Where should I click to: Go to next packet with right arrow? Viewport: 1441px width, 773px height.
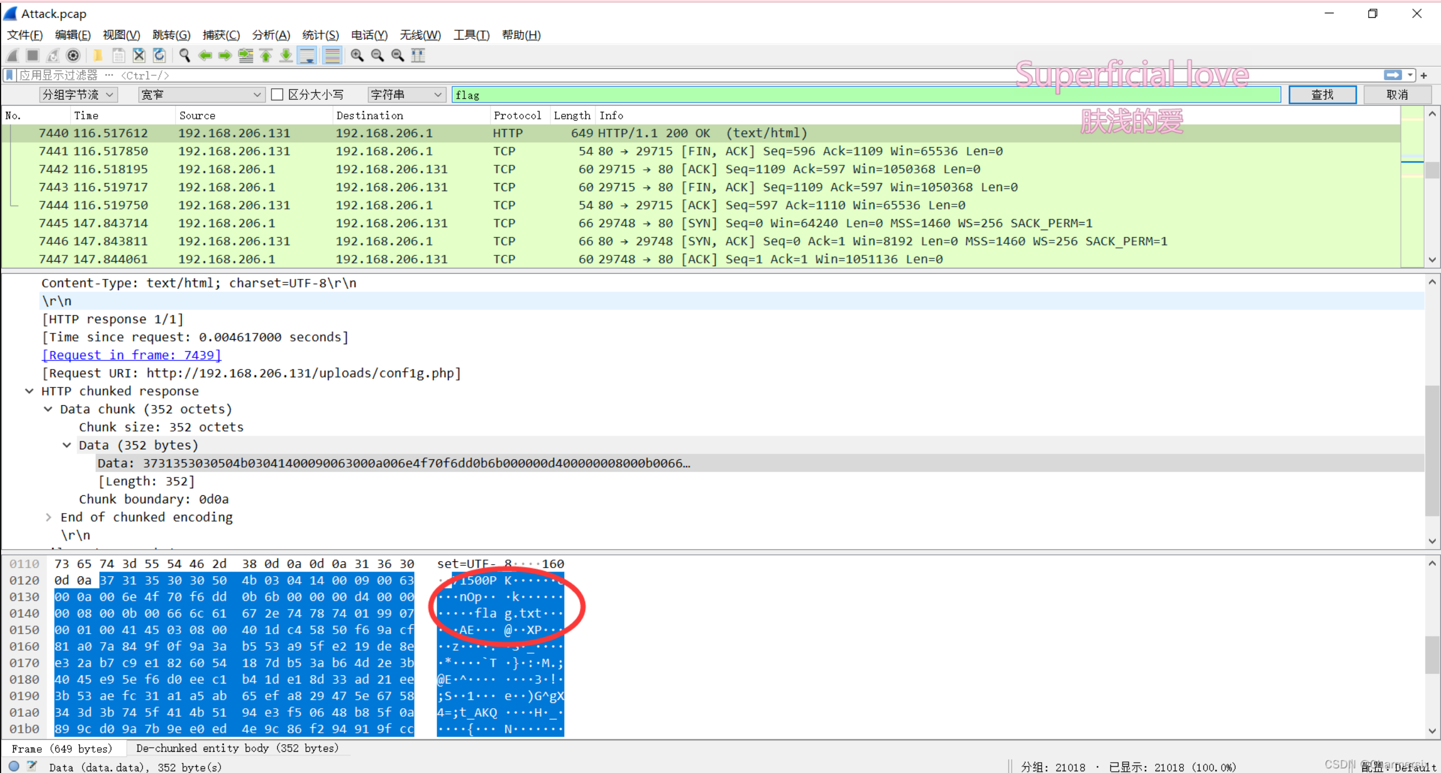[x=225, y=56]
